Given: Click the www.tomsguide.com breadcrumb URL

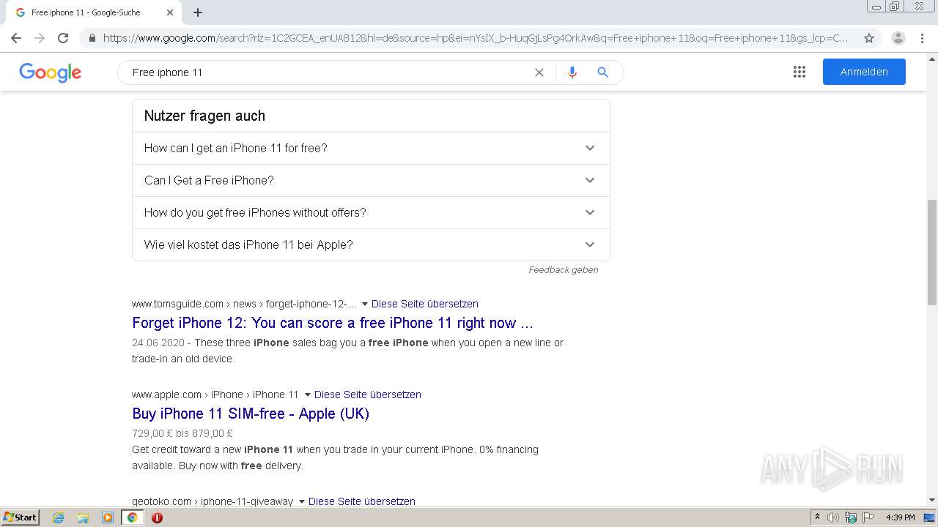Looking at the screenshot, I should pos(244,304).
